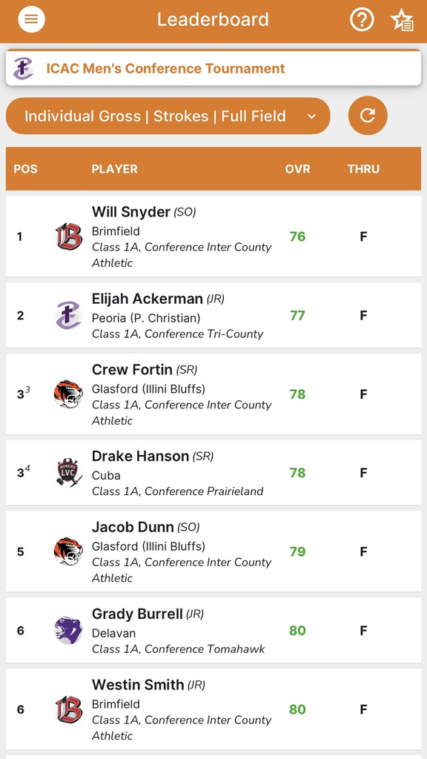This screenshot has height=759, width=427.
Task: Open the help question mark icon
Action: [362, 20]
